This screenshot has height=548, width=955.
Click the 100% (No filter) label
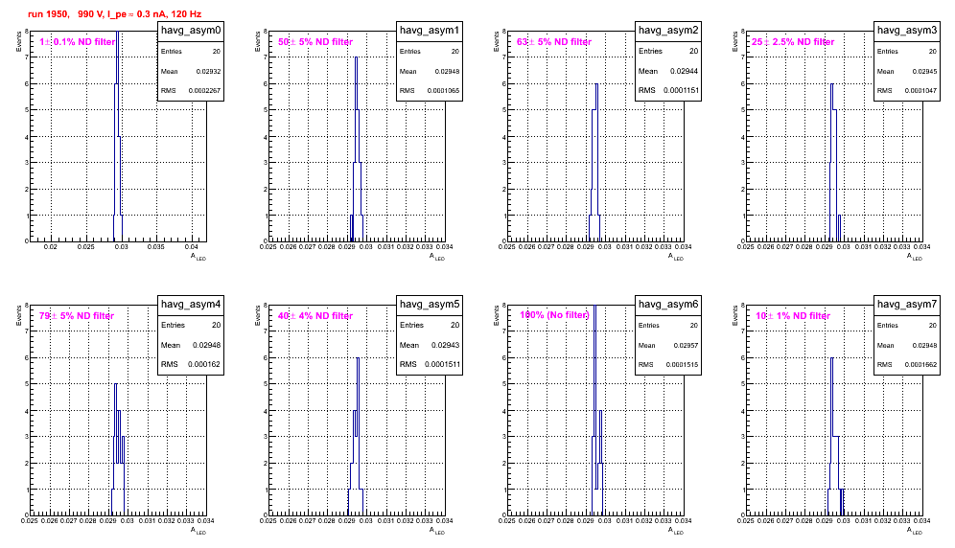[x=554, y=315]
